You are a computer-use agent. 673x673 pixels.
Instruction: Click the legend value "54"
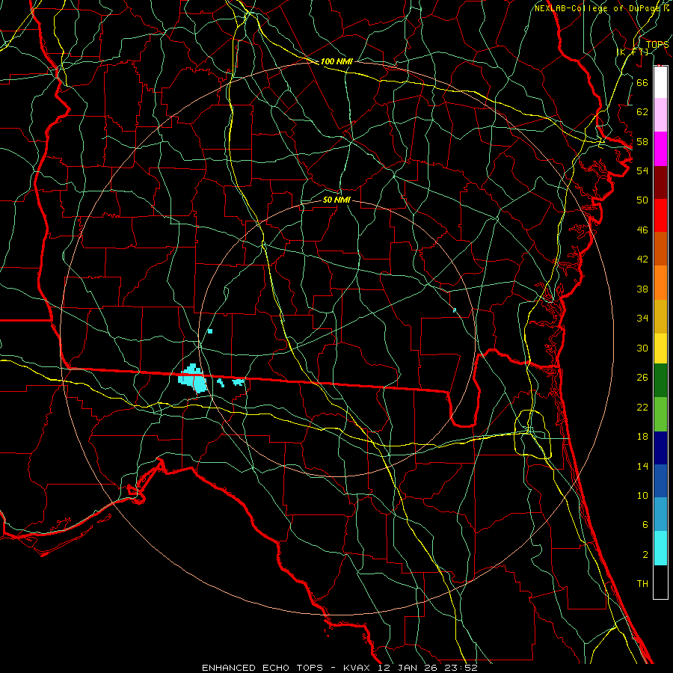pos(642,170)
